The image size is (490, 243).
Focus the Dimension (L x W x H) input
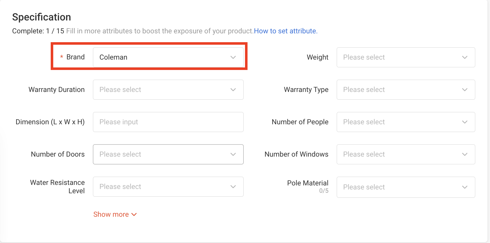pos(168,122)
